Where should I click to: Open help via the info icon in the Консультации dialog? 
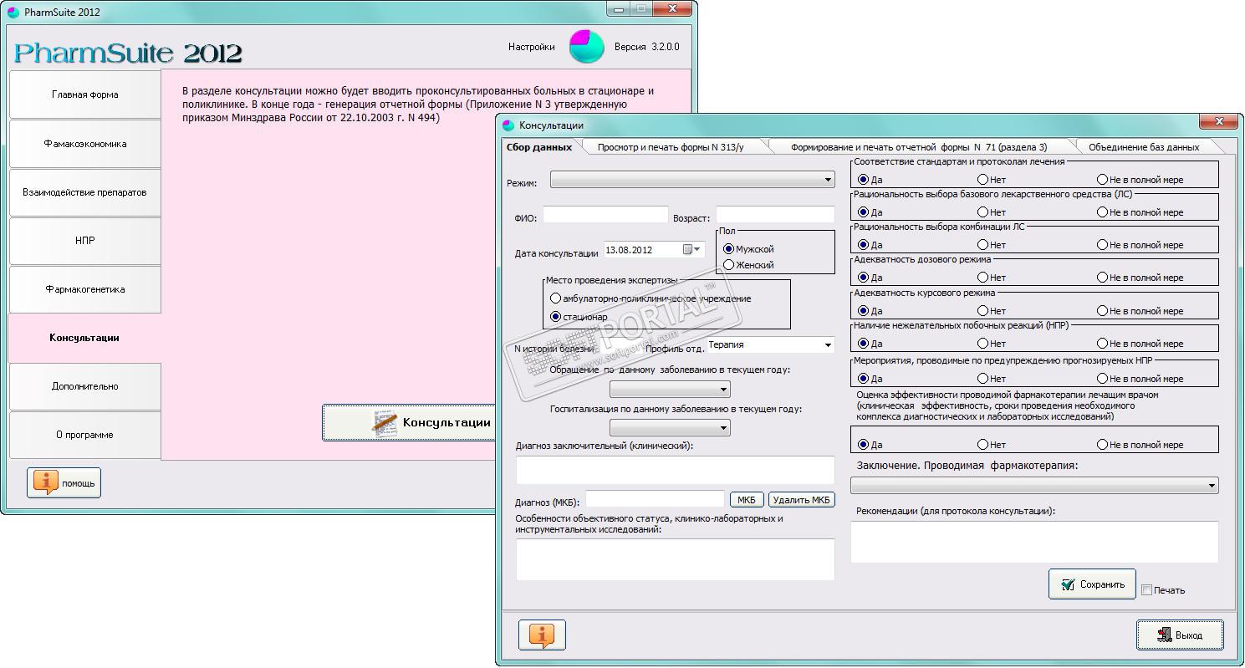point(542,635)
